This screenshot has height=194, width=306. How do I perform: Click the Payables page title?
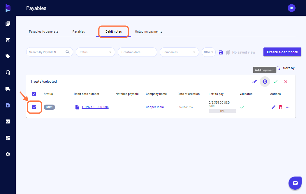click(x=36, y=8)
